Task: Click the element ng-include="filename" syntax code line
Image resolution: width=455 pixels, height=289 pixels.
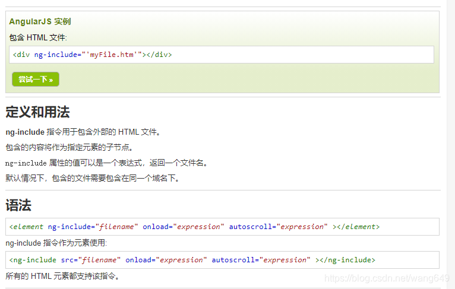Action: pos(222,227)
